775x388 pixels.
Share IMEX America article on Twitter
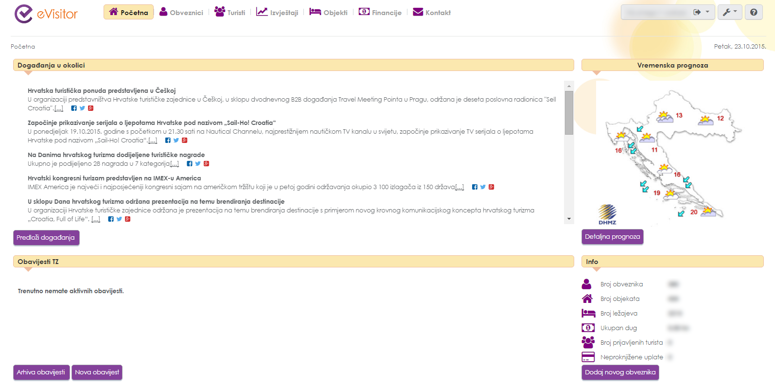click(x=483, y=187)
